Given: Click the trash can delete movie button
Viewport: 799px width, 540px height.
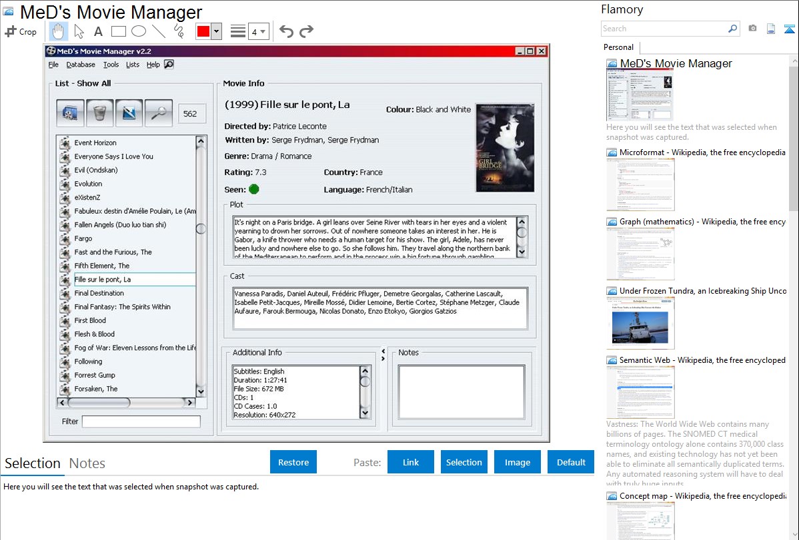Looking at the screenshot, I should coord(99,113).
